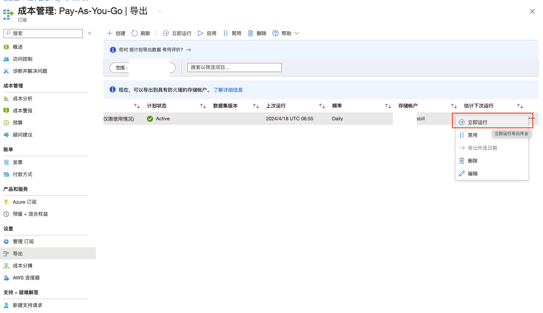Image resolution: width=543 pixels, height=313 pixels.
Task: Open 预算 from the sidebar
Action: 18,123
